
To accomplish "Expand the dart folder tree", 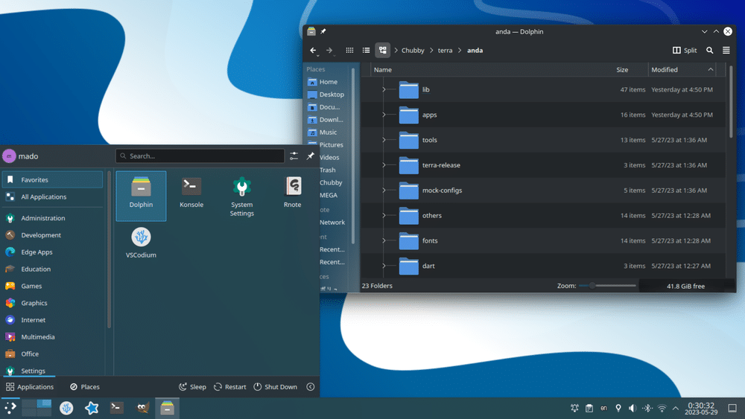I will 384,265.
